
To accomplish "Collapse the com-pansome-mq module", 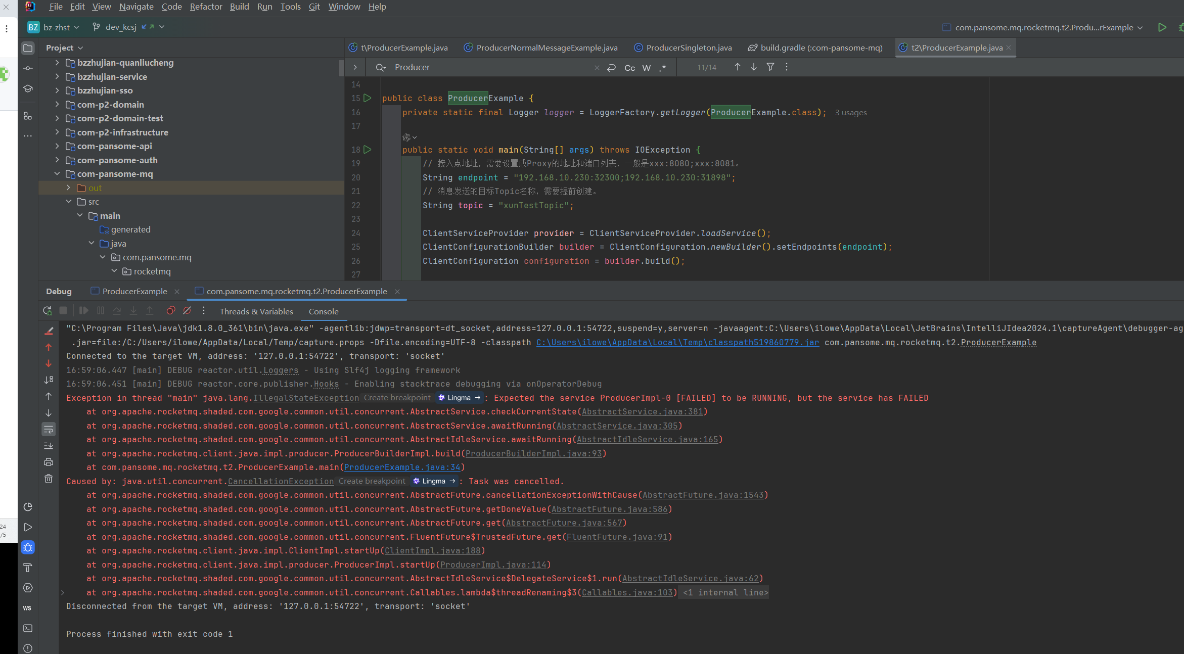I will click(57, 173).
